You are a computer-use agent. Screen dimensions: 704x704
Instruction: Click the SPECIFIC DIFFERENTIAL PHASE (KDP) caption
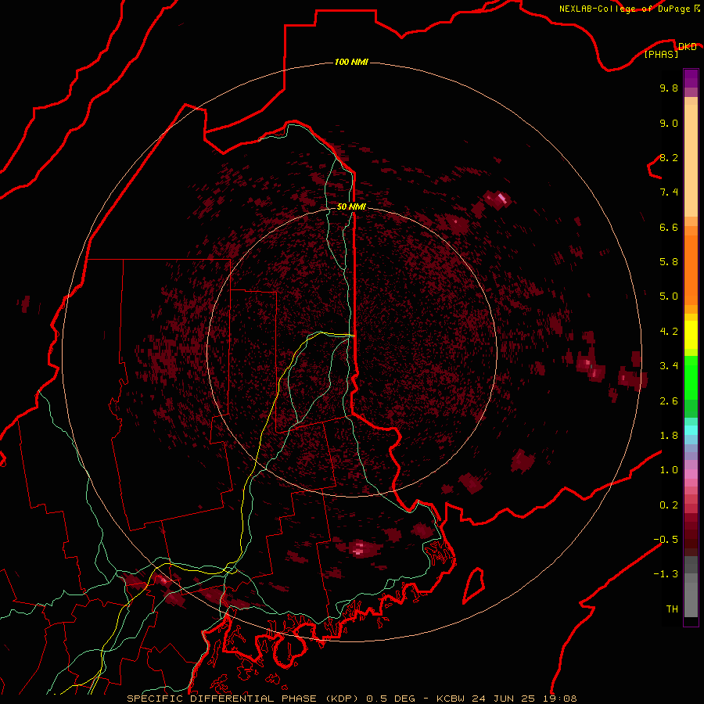242,699
